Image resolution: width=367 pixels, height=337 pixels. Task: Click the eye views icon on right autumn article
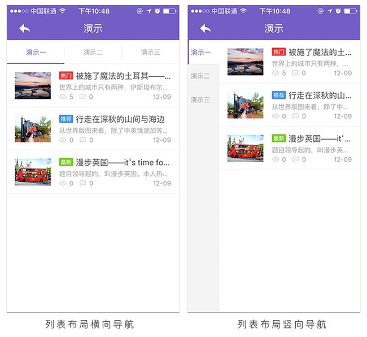[x=276, y=116]
